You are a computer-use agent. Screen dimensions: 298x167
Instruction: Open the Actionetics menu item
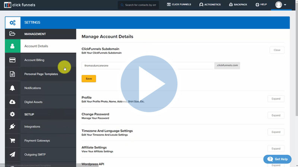pos(210,5)
